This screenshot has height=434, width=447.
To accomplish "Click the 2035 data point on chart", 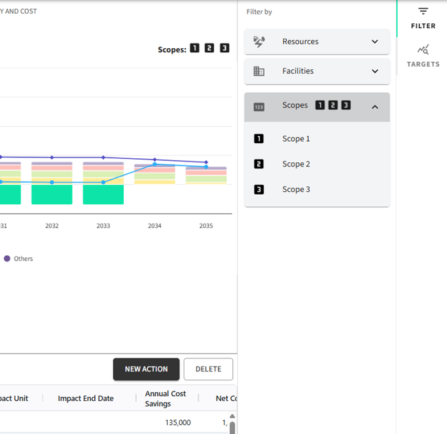I will pyautogui.click(x=206, y=162).
